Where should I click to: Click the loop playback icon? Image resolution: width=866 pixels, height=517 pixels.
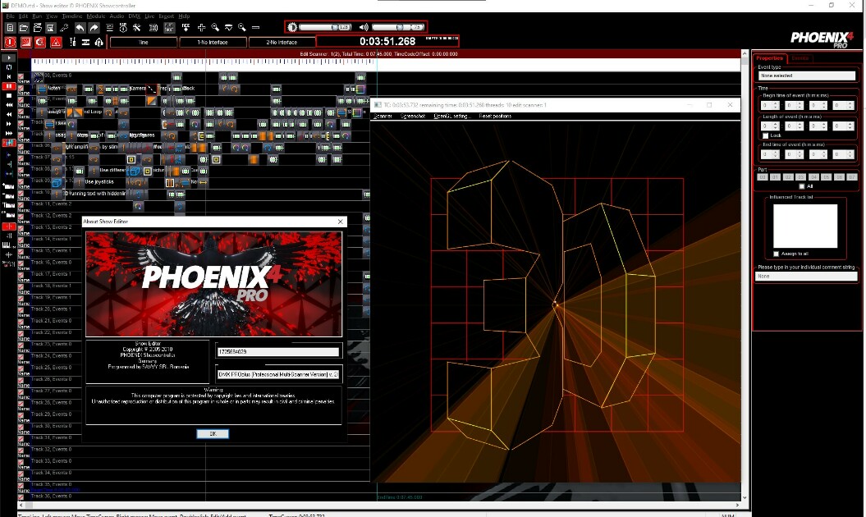pyautogui.click(x=9, y=67)
